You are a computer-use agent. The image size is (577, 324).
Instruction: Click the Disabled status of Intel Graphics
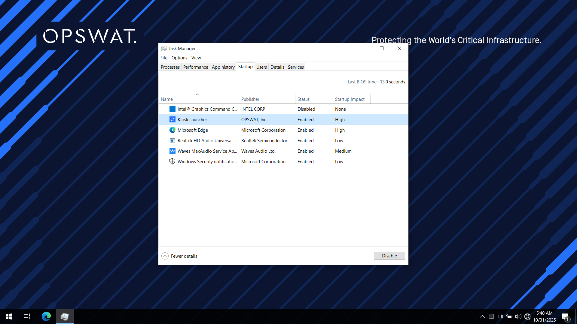click(306, 109)
